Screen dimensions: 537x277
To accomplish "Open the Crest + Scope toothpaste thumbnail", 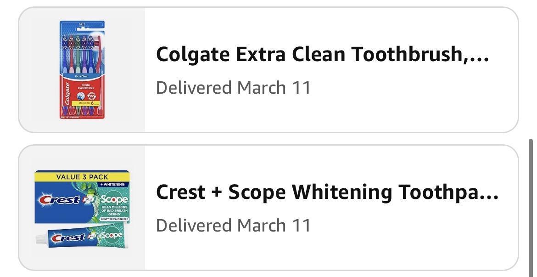I will point(82,208).
